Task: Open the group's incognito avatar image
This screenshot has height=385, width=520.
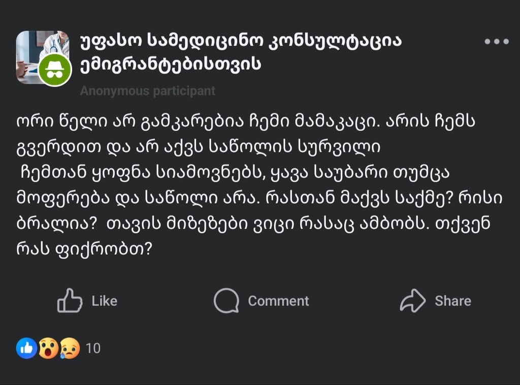Action: 45,56
